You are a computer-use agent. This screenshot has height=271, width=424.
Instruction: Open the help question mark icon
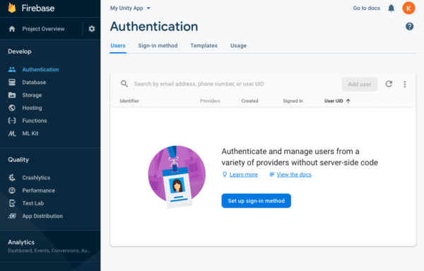tap(409, 26)
